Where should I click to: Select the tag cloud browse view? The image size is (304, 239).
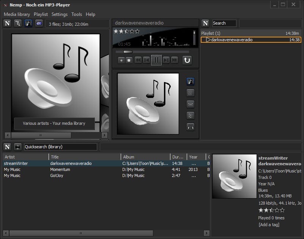click(39, 23)
